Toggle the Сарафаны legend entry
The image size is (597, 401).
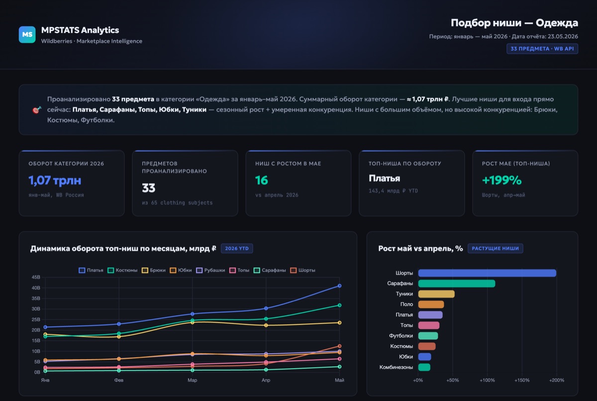pyautogui.click(x=270, y=270)
